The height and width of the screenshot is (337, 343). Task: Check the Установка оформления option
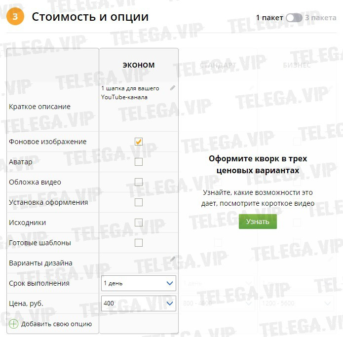(x=139, y=202)
